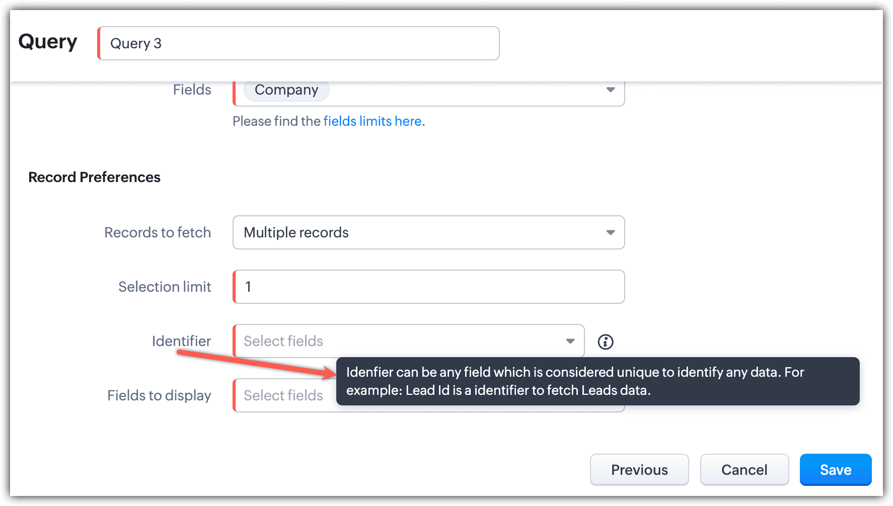
Task: Expand the Fields dropdown arrow
Action: tap(610, 90)
